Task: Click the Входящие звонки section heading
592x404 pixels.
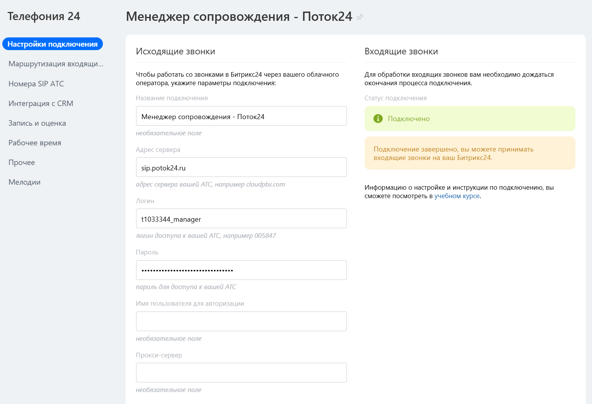Action: tap(401, 51)
